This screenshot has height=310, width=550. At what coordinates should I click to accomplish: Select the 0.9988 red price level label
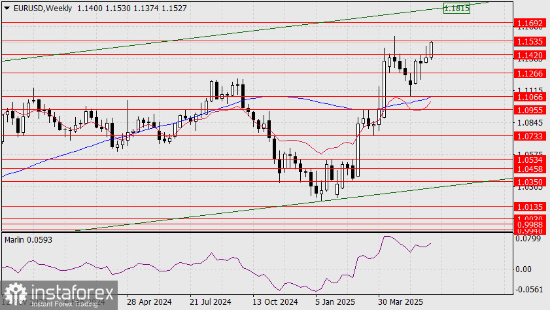coord(530,225)
